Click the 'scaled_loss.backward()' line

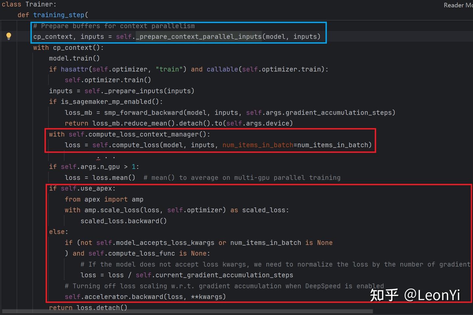click(124, 221)
